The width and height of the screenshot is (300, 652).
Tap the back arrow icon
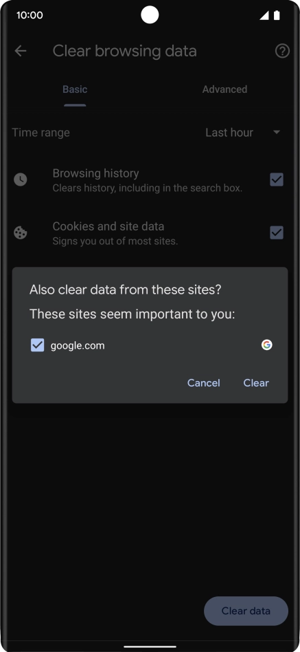point(21,51)
